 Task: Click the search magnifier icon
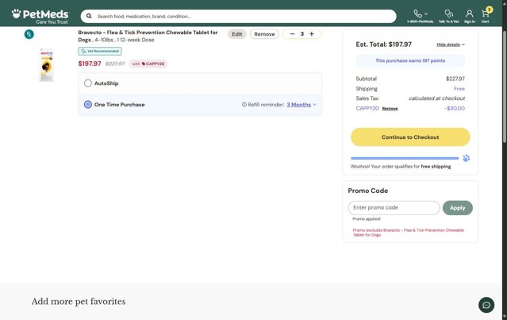click(89, 16)
